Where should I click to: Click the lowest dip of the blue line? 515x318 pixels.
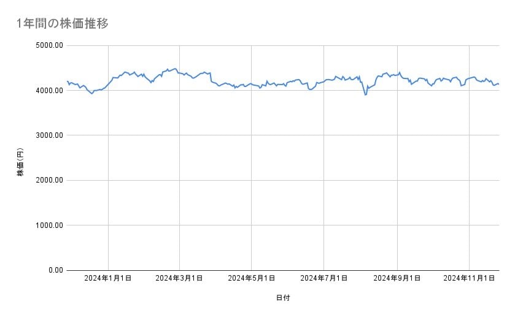tap(366, 95)
